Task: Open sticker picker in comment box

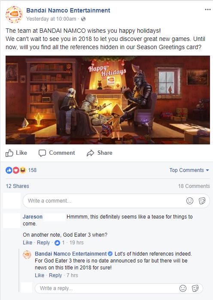Action: point(202,201)
